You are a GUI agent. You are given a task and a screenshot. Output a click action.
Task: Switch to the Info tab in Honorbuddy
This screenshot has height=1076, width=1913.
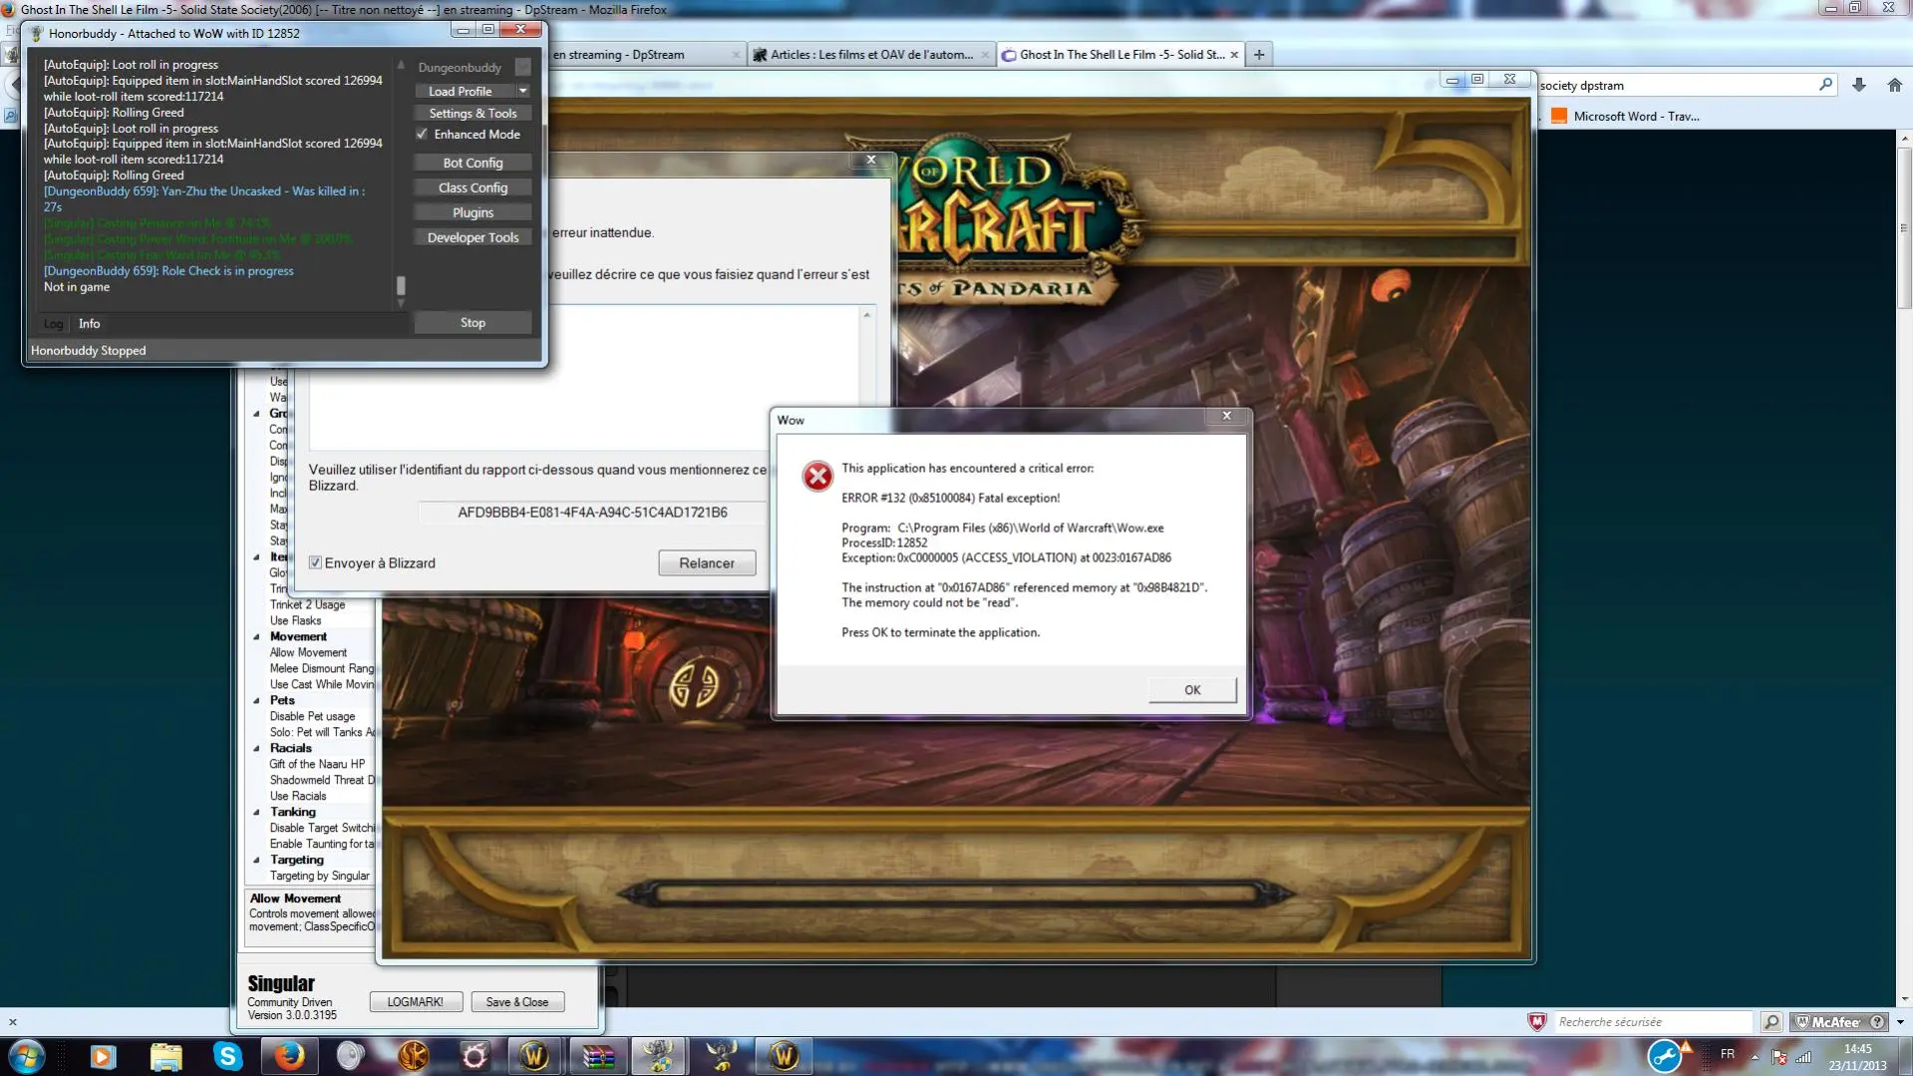[x=89, y=324]
